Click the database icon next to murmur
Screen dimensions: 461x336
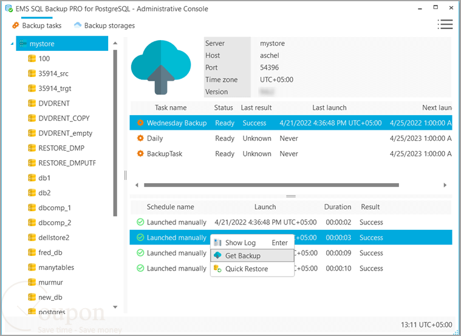32,282
